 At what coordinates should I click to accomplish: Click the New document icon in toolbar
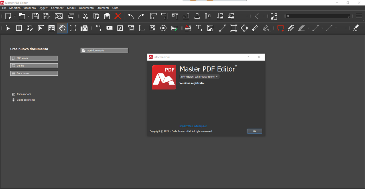[8, 16]
